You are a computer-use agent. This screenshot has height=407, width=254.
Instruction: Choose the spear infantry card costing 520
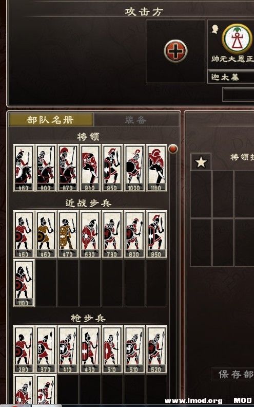(157, 349)
